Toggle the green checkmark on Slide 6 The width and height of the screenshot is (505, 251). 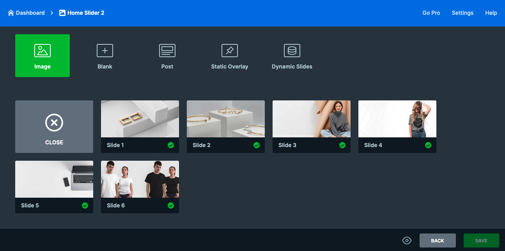pyautogui.click(x=171, y=205)
